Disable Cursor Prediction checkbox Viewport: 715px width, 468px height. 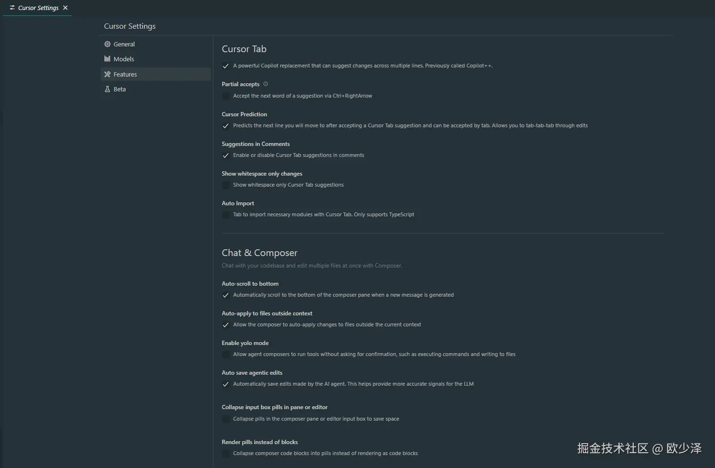tap(226, 126)
